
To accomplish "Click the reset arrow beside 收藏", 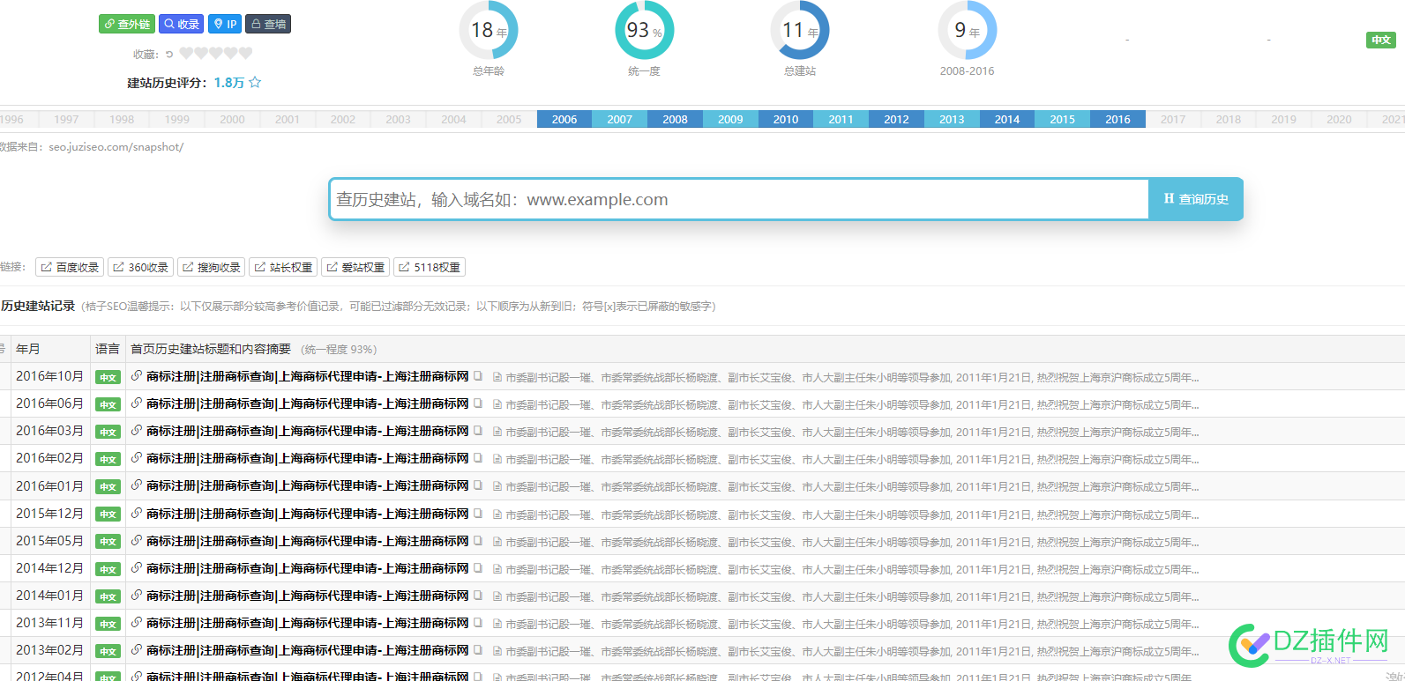I will pyautogui.click(x=169, y=54).
